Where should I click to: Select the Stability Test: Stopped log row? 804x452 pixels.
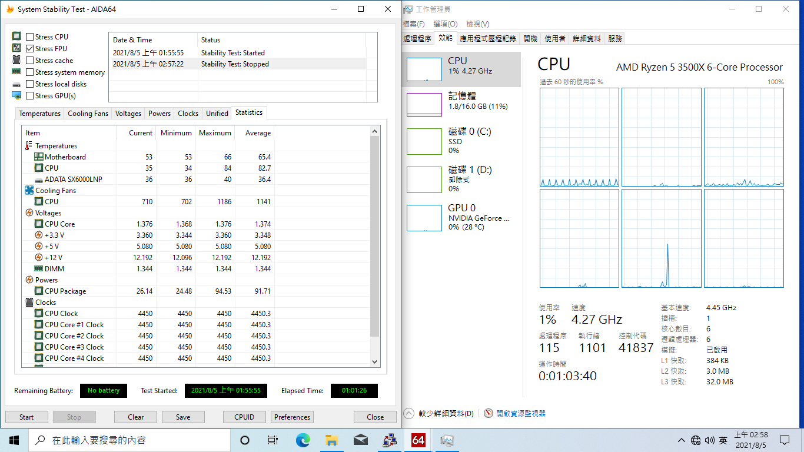coord(238,64)
